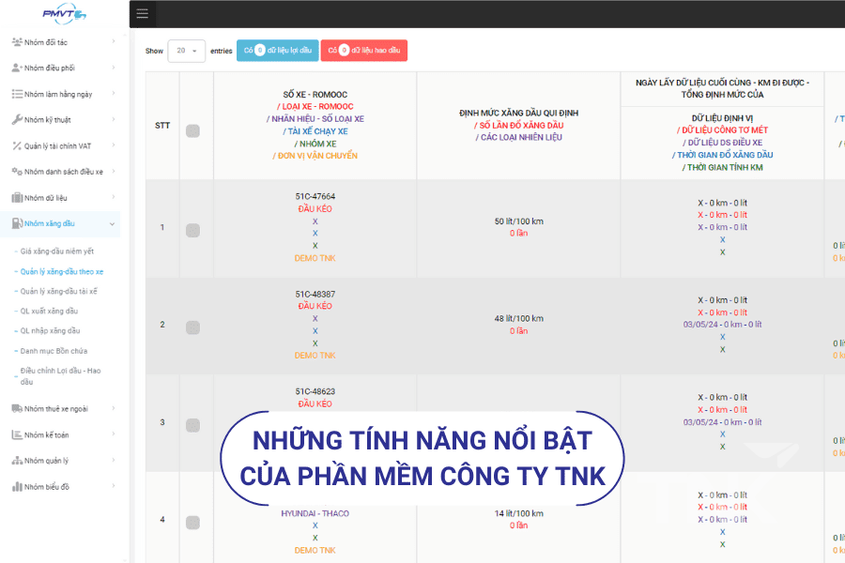Expand Nhóm điều phối chevron
This screenshot has height=563, width=845.
[x=114, y=68]
